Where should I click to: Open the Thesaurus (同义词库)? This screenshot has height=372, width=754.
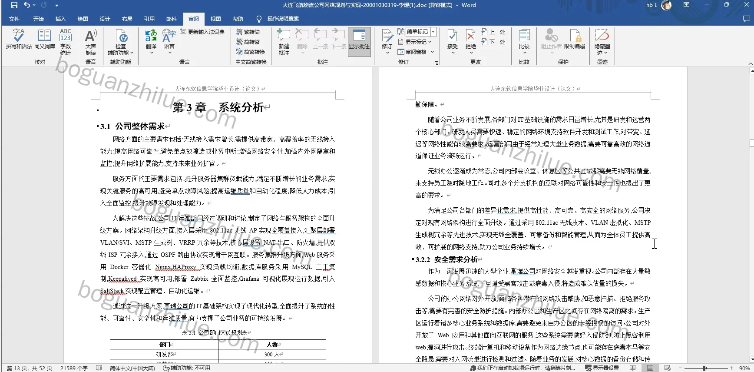(44, 39)
